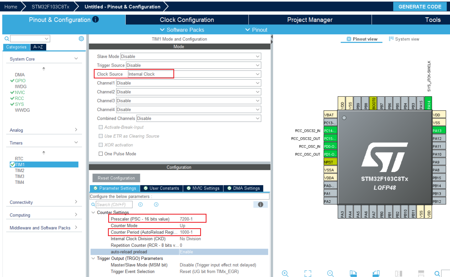
Task: Click the BOOT0 pin on the chip
Action: tap(373, 103)
